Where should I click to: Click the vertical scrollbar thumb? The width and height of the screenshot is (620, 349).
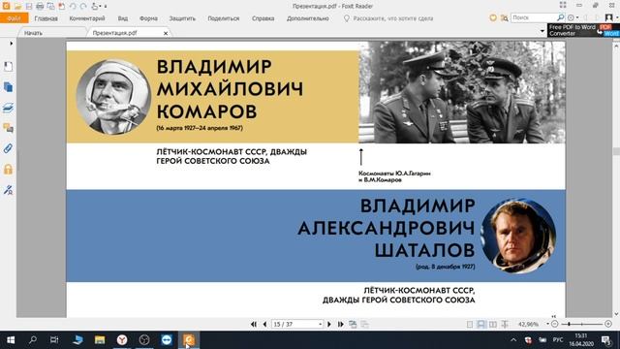(x=616, y=151)
